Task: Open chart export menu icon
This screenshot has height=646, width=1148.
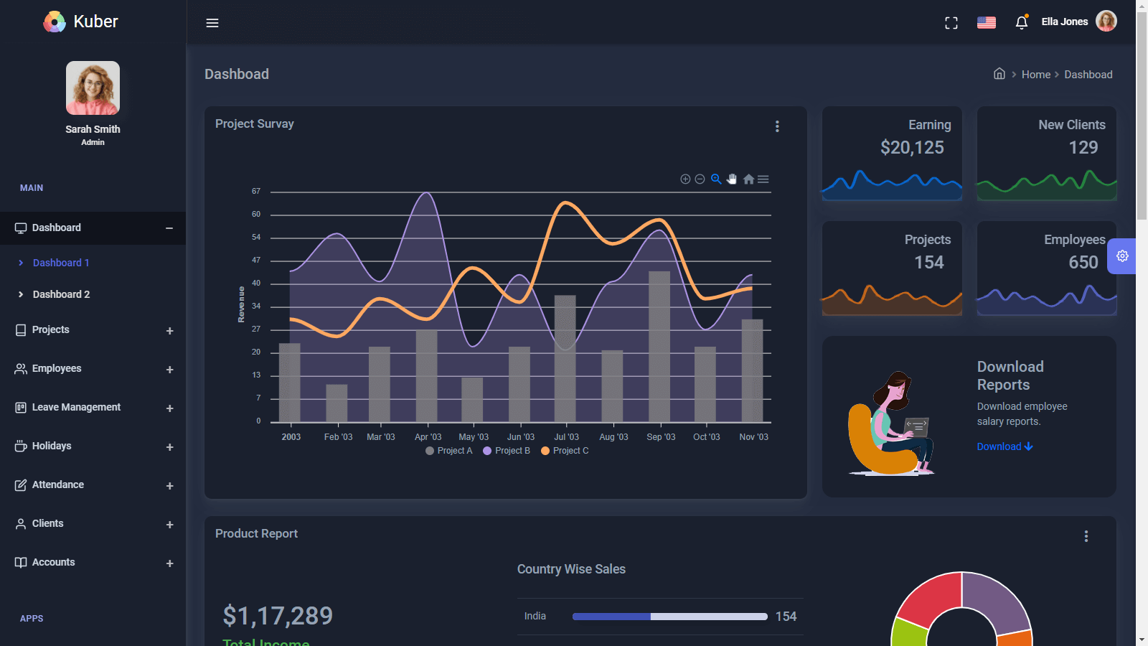Action: pos(763,179)
